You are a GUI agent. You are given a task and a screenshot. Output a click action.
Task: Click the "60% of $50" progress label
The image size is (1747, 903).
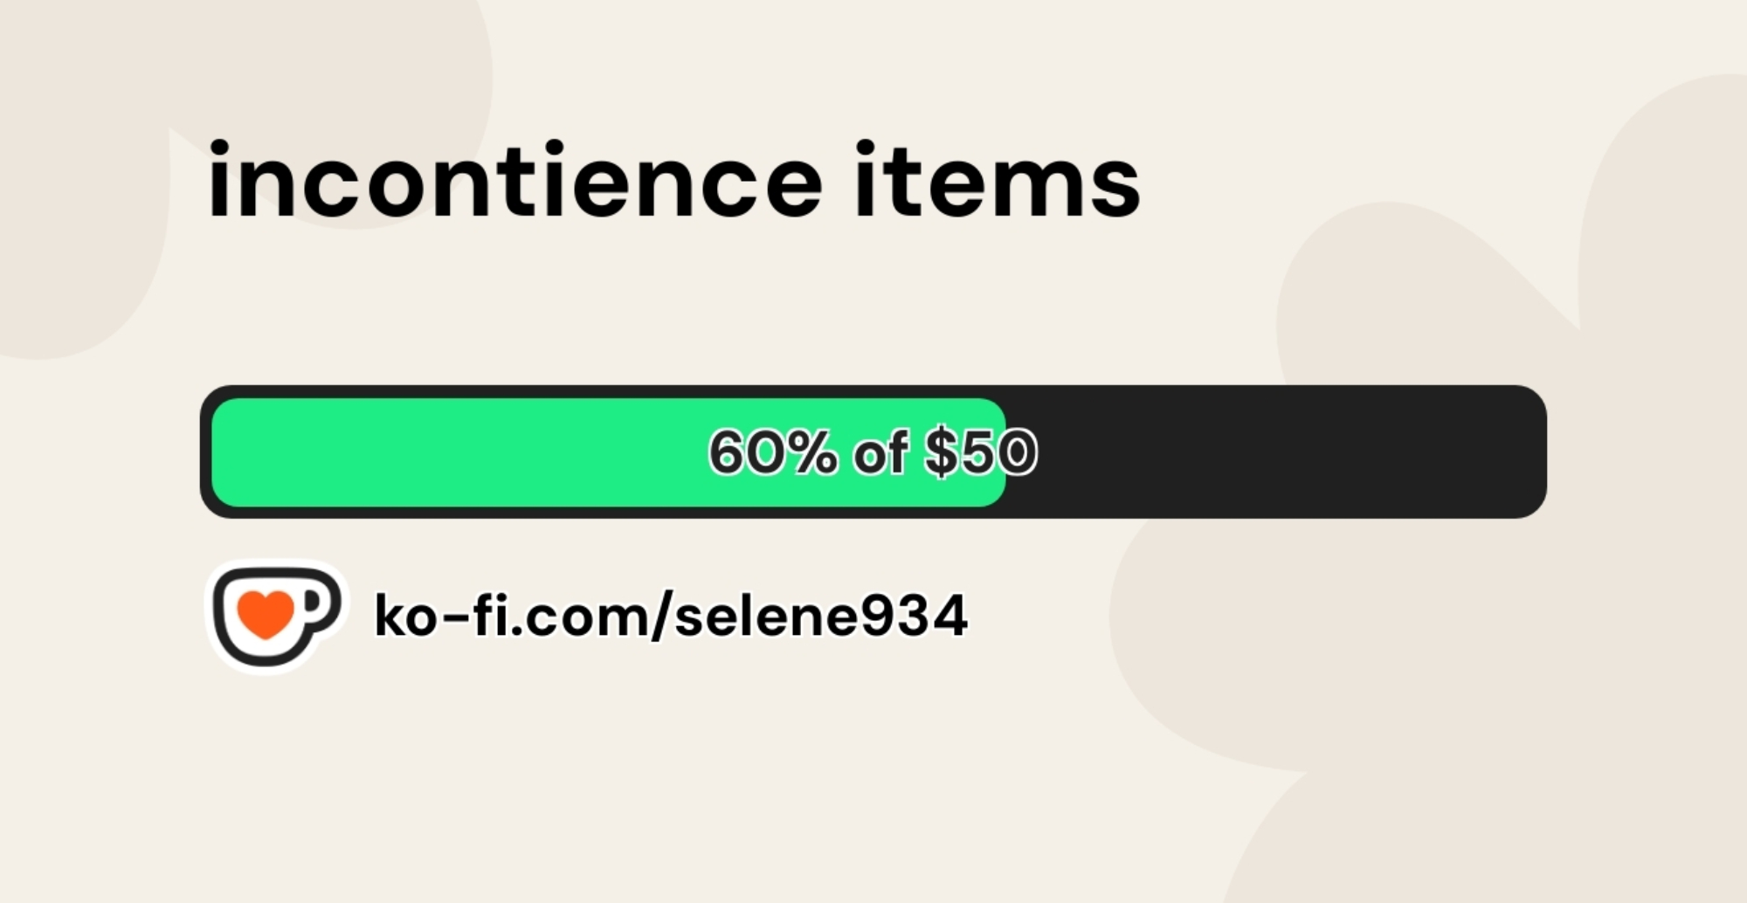873,452
